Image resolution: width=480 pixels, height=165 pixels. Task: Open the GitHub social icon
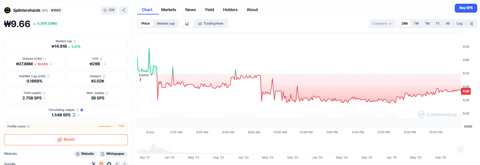109,163
